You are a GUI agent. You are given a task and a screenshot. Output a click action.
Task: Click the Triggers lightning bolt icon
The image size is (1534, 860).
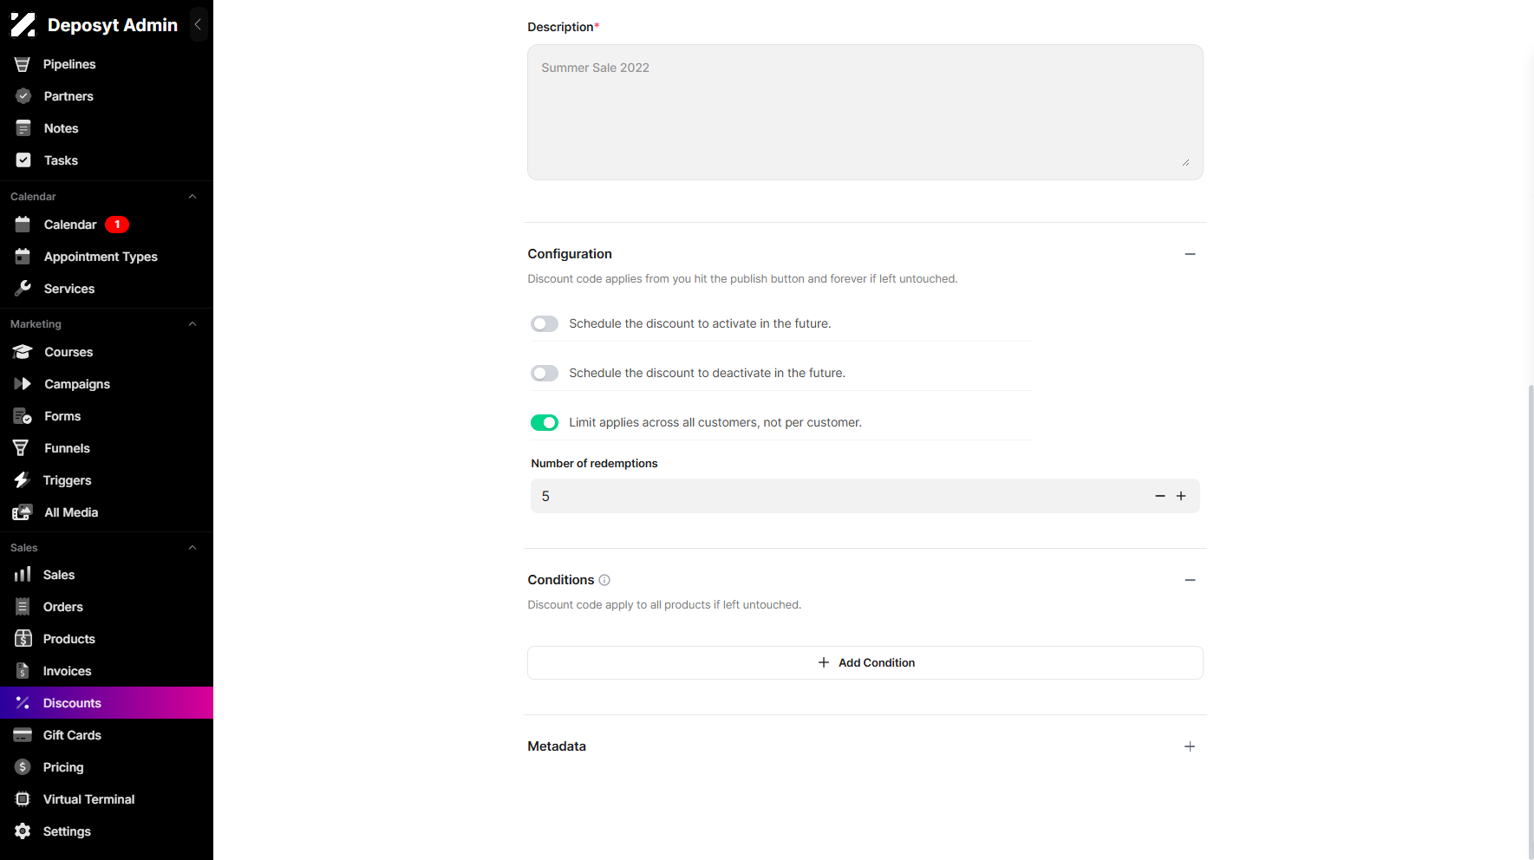pyautogui.click(x=23, y=480)
